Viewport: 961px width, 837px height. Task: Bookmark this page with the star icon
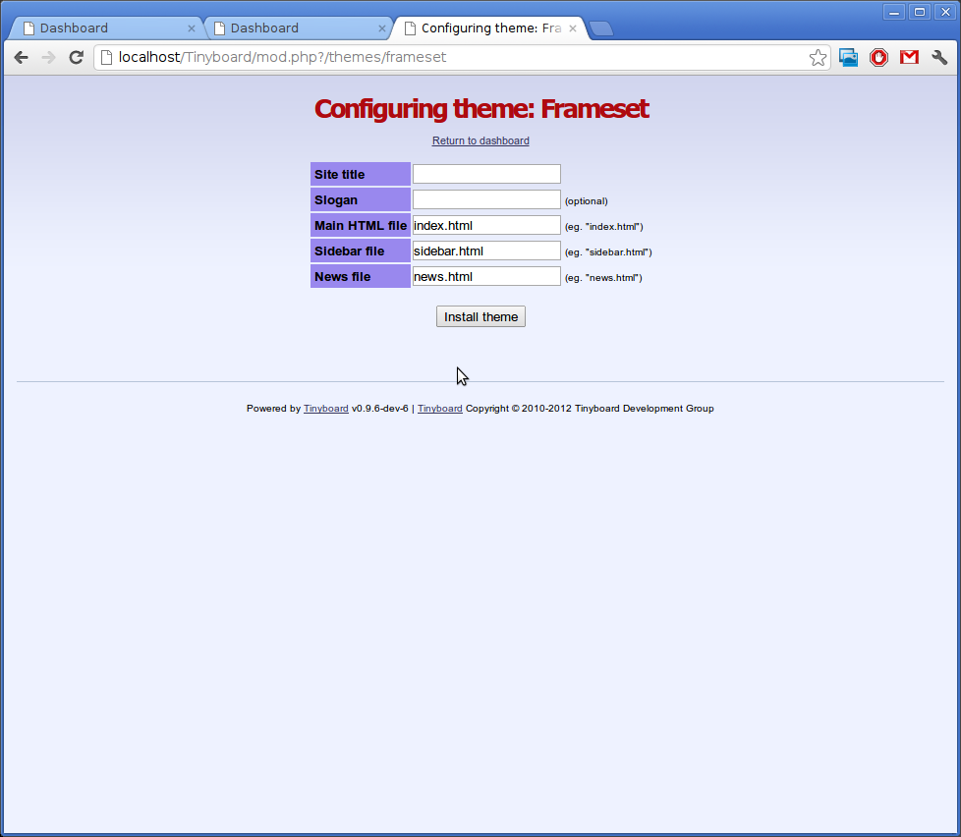click(x=818, y=58)
